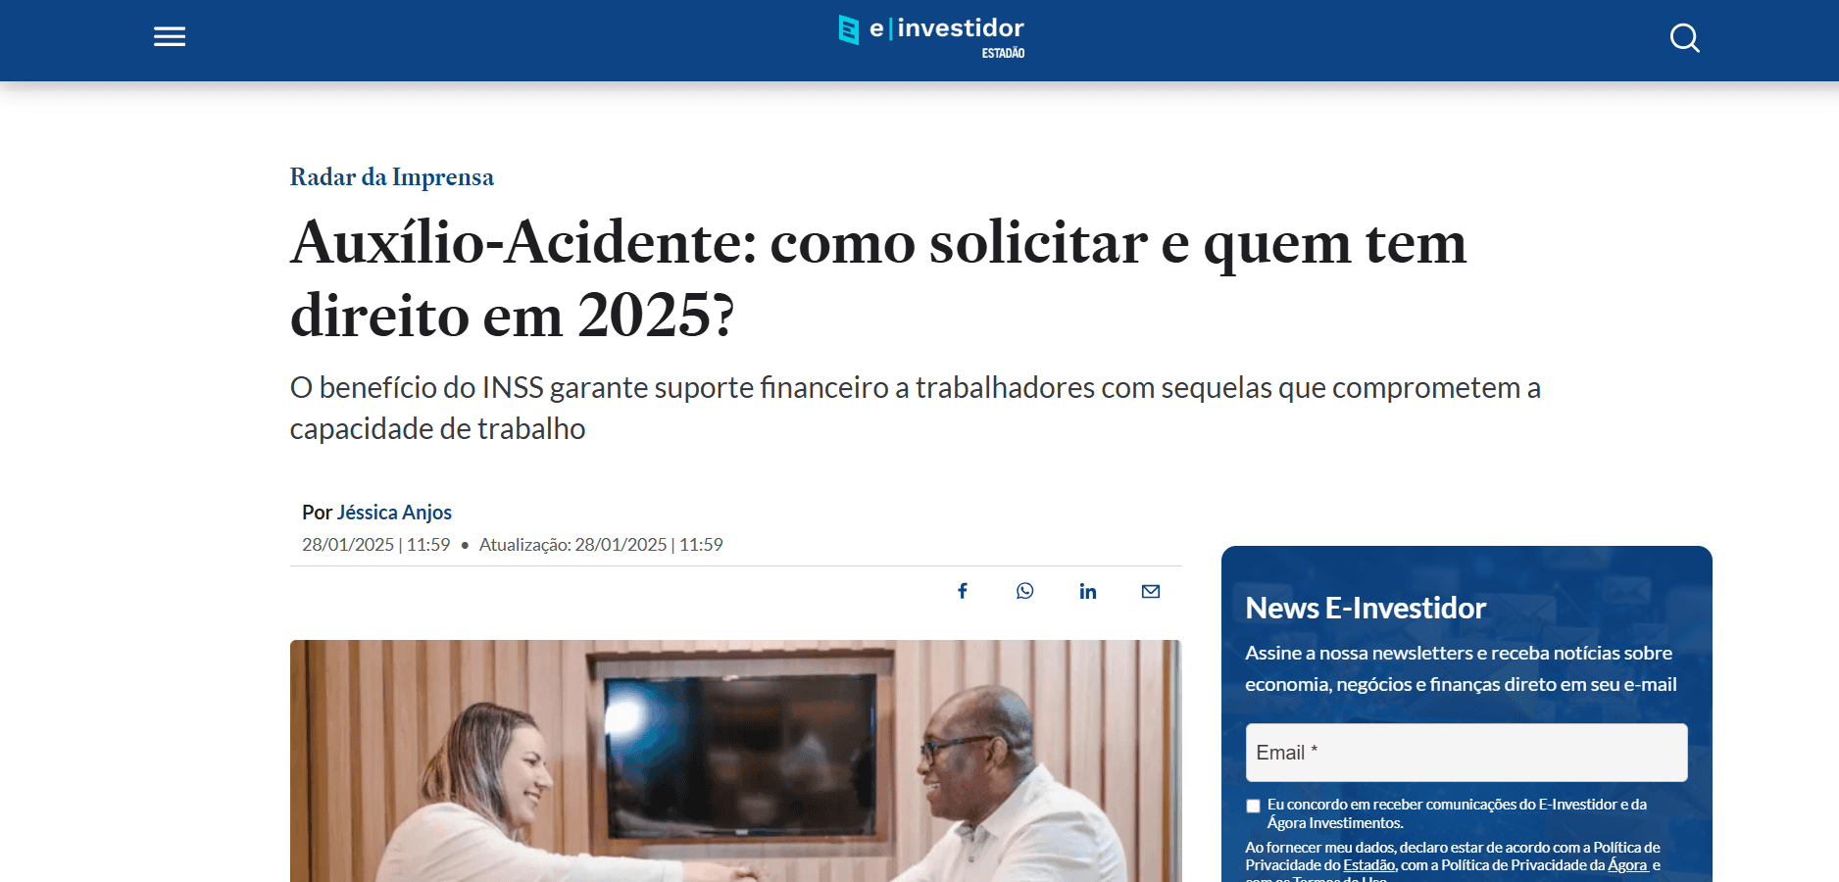Open the Radar da Imprensa section link
This screenshot has height=882, width=1839.
coord(392,177)
